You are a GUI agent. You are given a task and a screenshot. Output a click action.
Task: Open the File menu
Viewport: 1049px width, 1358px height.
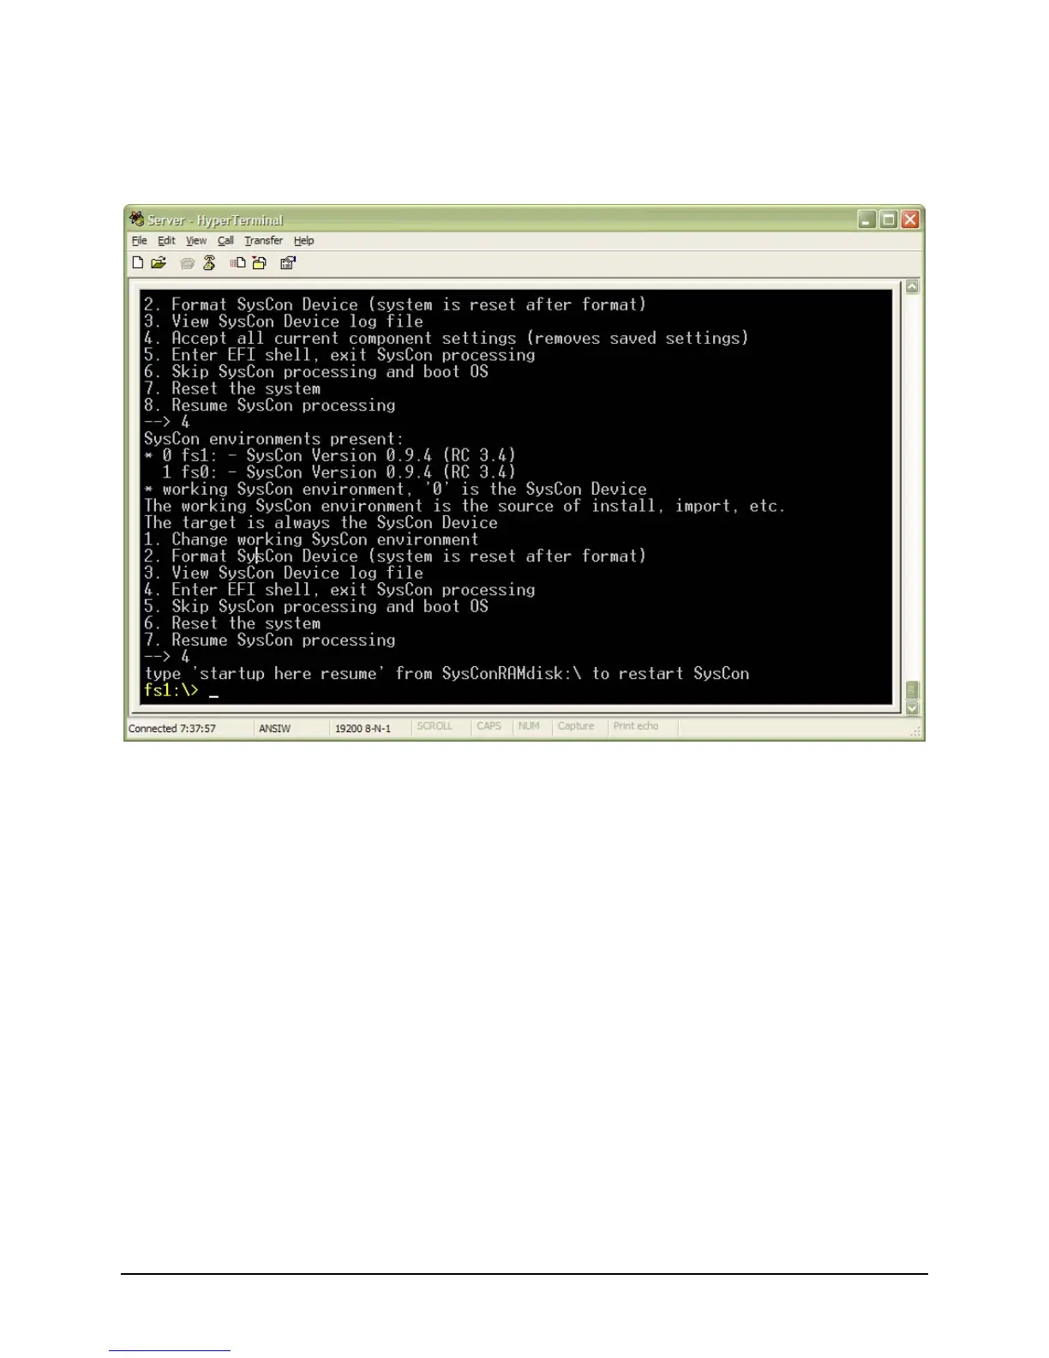point(140,241)
